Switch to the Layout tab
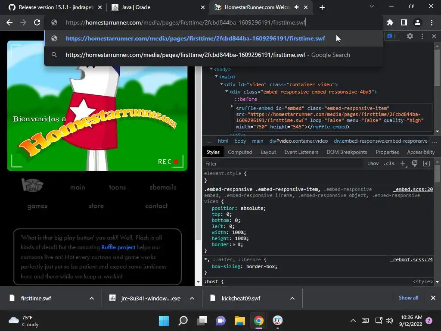The width and height of the screenshot is (441, 331). click(x=268, y=152)
